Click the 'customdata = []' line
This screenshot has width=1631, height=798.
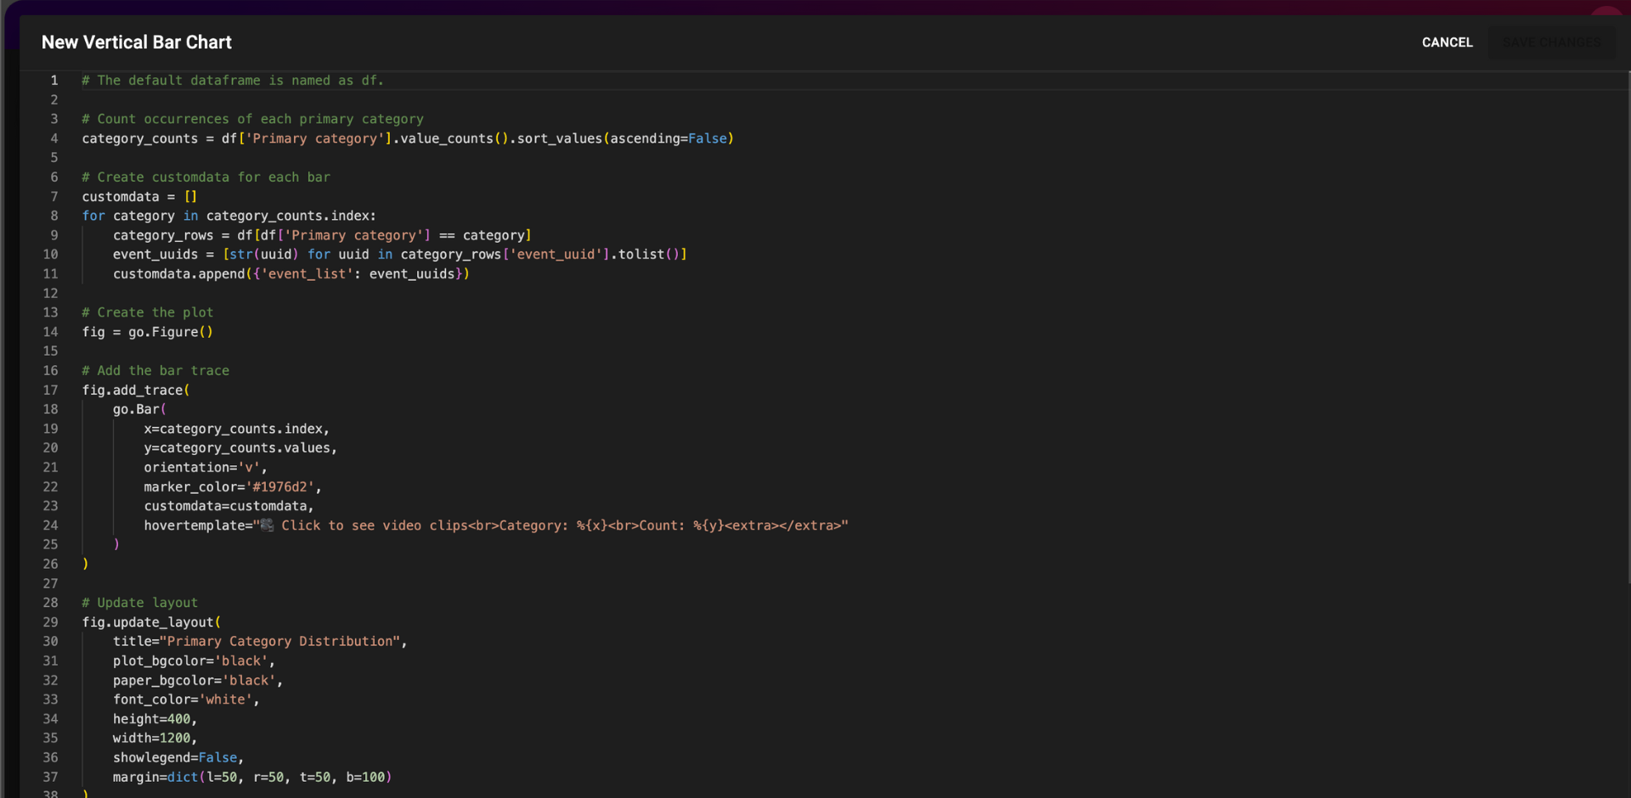pyautogui.click(x=139, y=197)
